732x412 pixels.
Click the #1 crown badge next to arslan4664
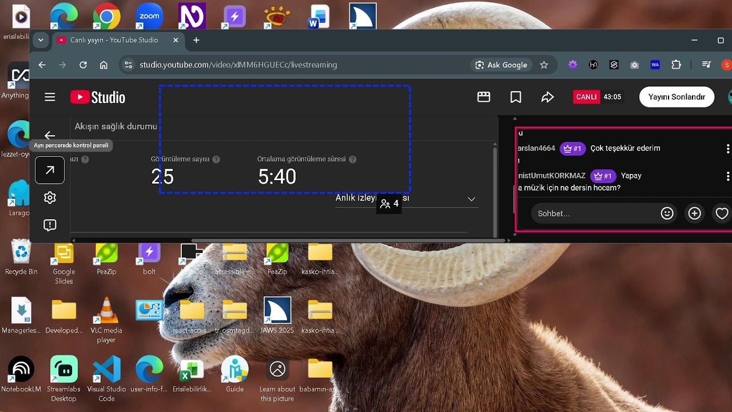[x=572, y=148]
